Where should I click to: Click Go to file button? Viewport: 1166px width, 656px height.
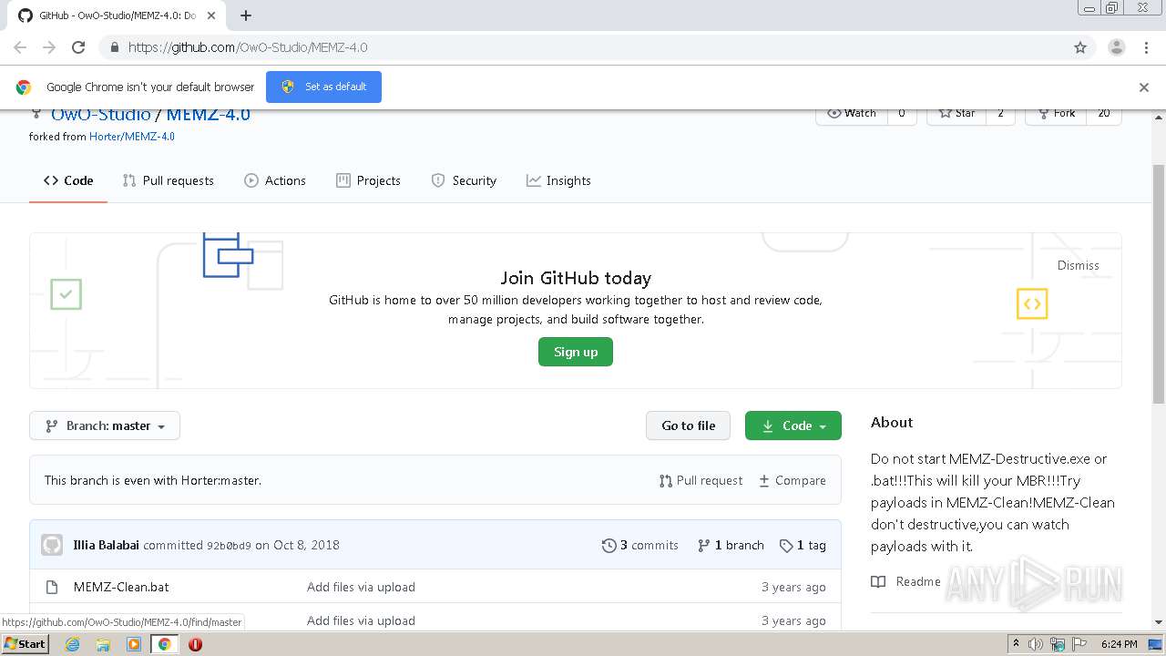point(689,425)
